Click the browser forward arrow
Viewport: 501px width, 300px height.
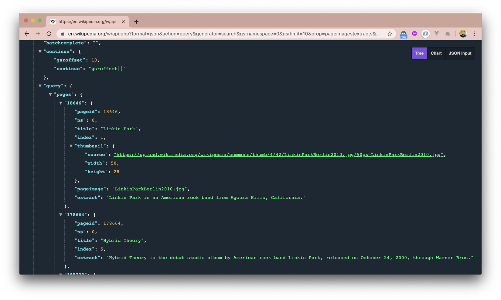click(x=38, y=34)
